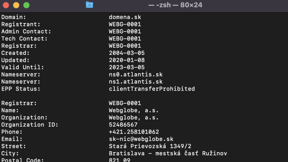Click the '-zsh — 80×24' window title
Viewport: 288px width, 162px height.
tap(175, 5)
